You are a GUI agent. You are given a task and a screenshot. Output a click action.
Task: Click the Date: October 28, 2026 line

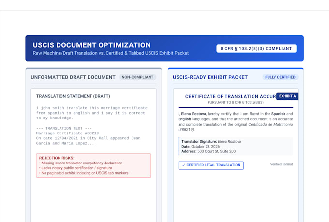click(201, 147)
